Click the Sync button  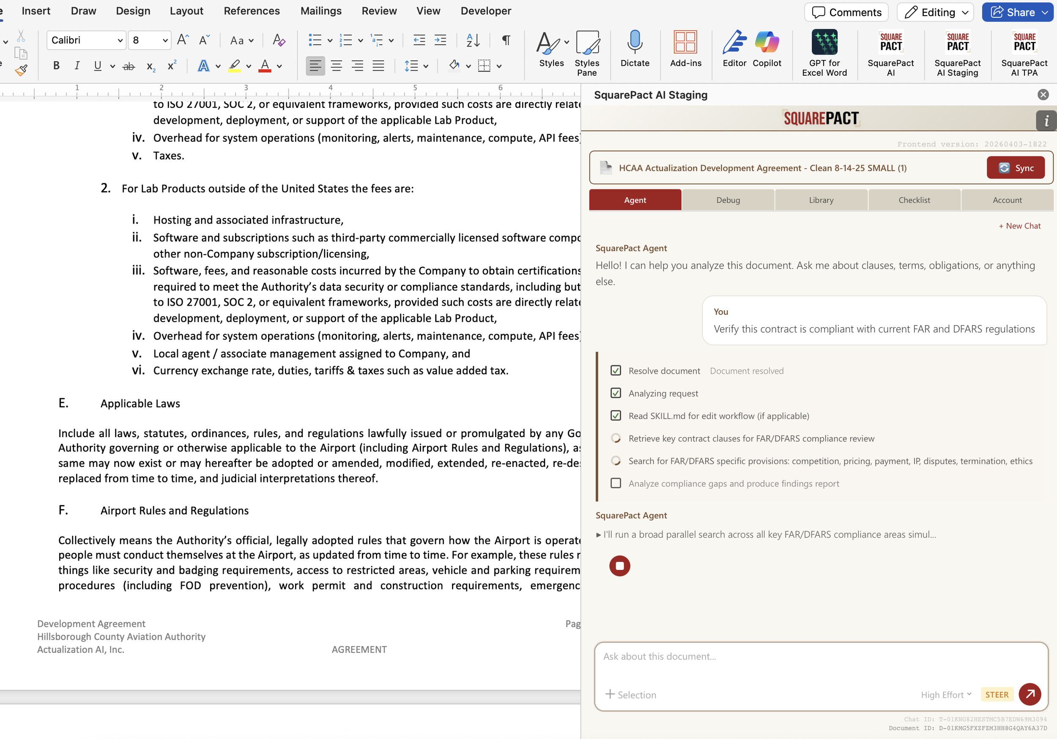pyautogui.click(x=1016, y=167)
